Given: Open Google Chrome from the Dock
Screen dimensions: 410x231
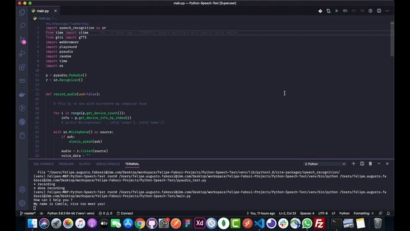Looking at the screenshot, I should (140, 223).
